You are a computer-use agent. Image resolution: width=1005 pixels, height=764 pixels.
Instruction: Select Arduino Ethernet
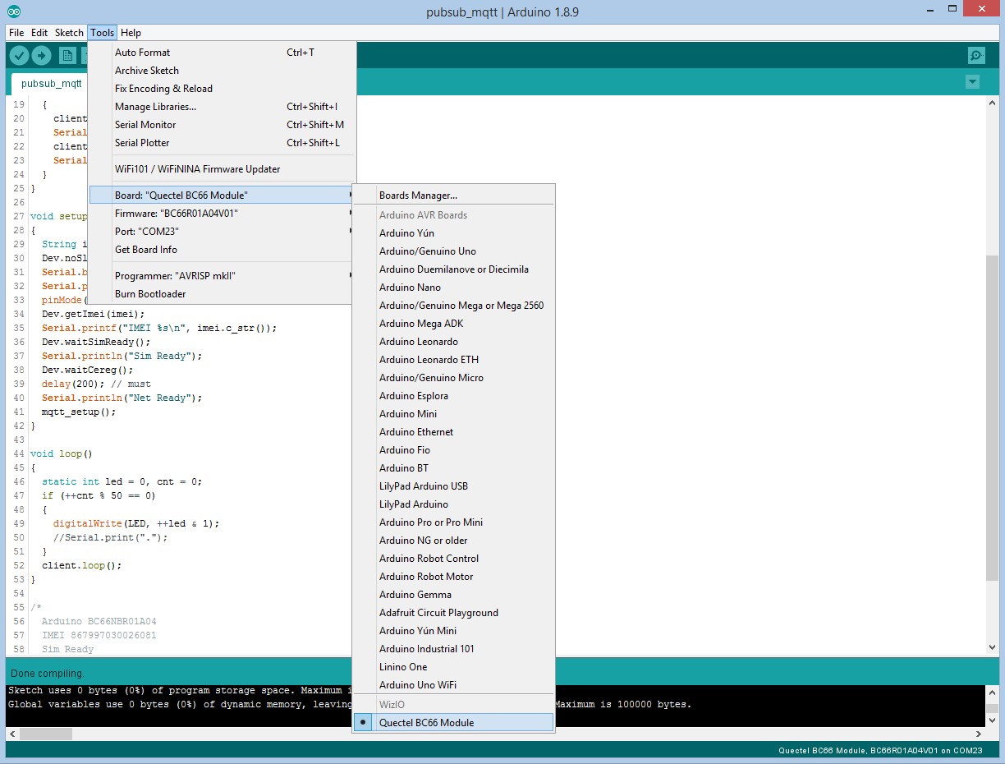453,431
